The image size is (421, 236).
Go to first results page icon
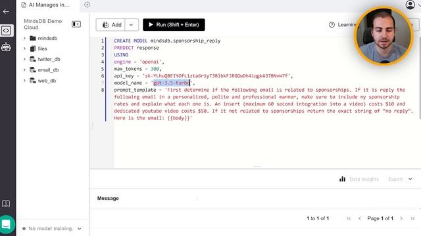[349, 218]
